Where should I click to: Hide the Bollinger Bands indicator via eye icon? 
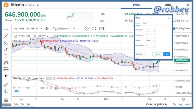tap(31, 41)
